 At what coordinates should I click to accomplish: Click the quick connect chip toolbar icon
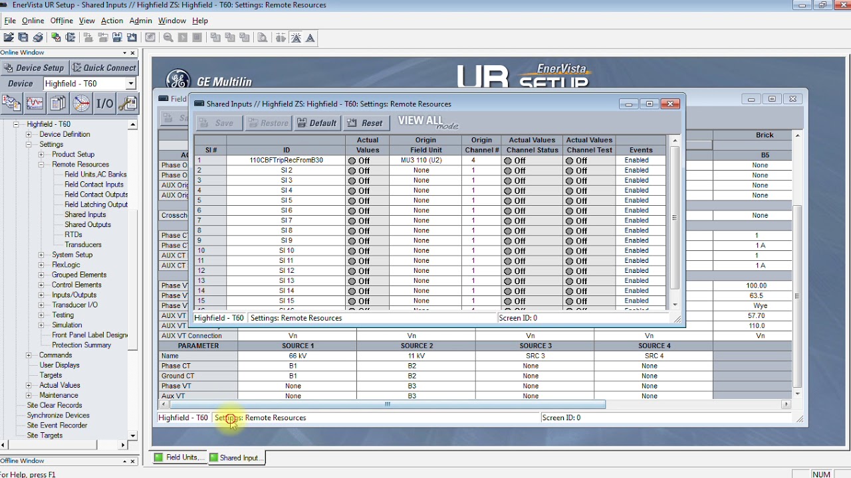click(70, 38)
